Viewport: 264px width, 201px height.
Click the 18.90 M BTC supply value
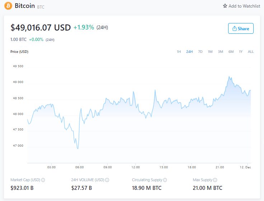[x=147, y=188]
